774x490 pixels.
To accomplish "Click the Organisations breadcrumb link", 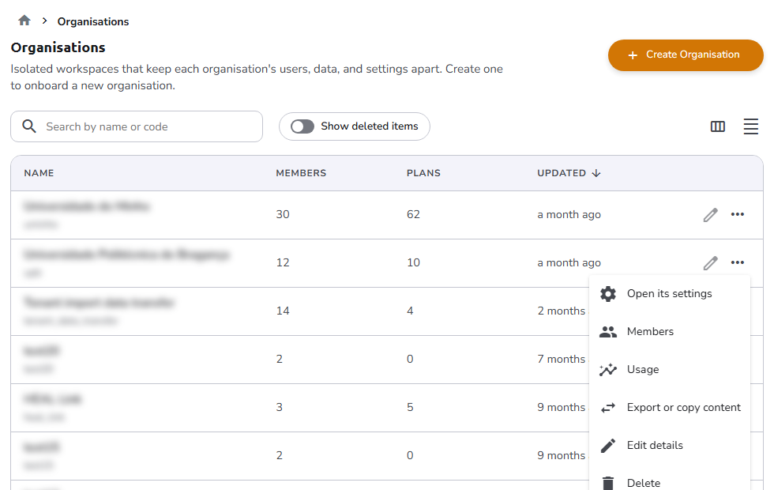I will (93, 22).
